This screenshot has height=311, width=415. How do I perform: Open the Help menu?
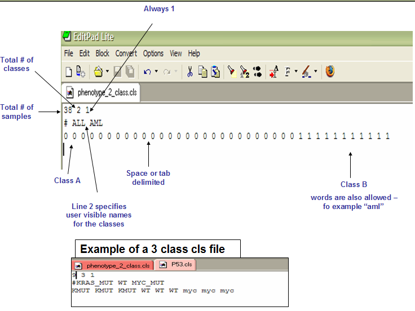(x=194, y=54)
